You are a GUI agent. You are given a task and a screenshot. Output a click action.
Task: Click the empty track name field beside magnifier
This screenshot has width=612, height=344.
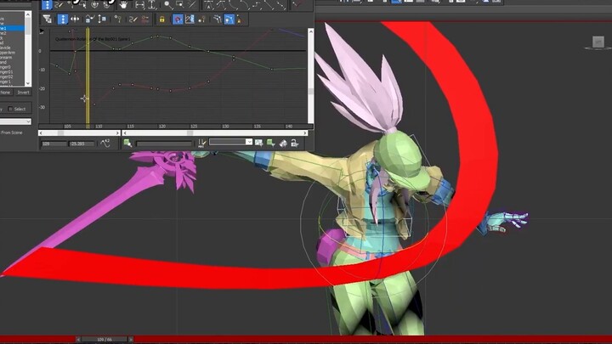click(x=164, y=144)
